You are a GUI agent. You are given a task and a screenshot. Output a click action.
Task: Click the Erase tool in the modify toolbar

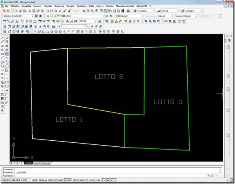pos(7,38)
